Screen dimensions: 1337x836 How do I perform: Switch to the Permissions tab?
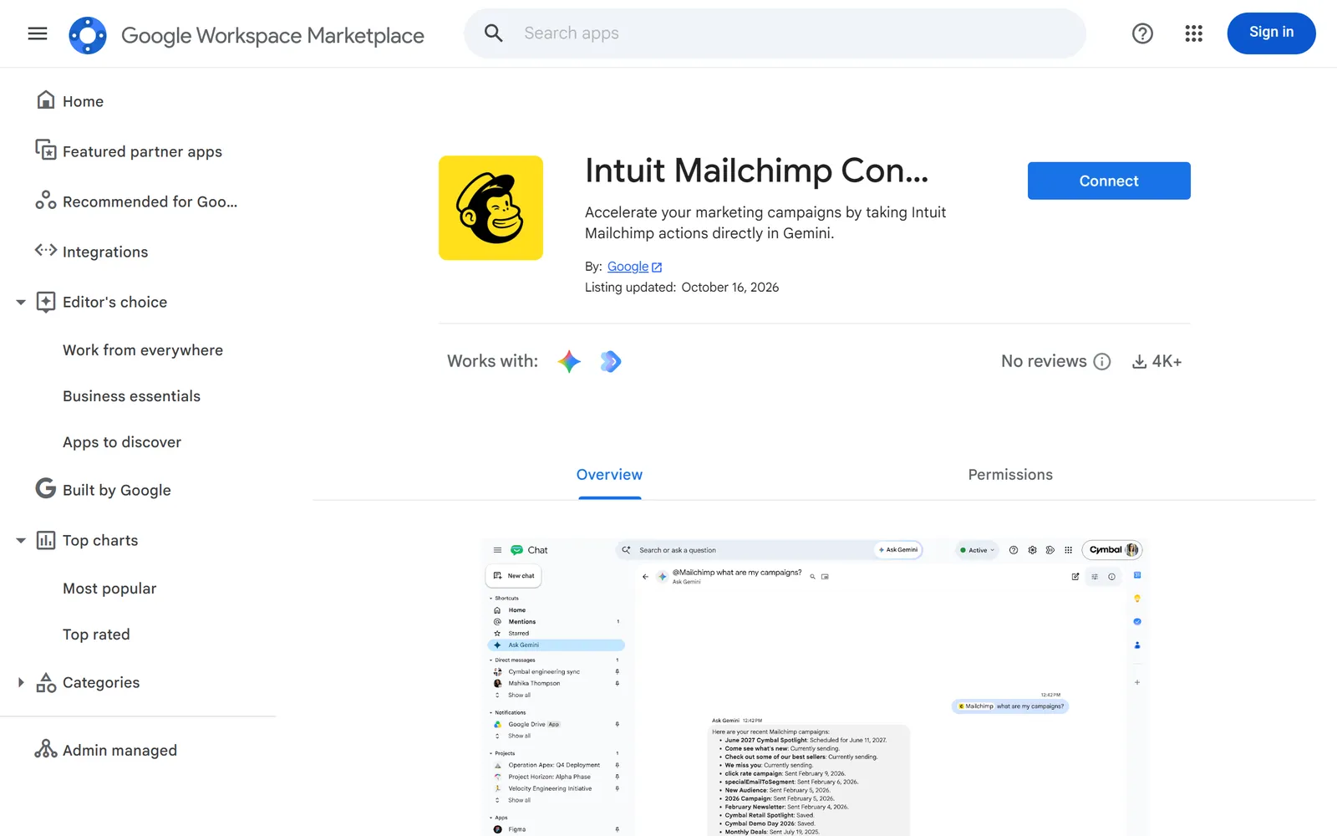1010,475
